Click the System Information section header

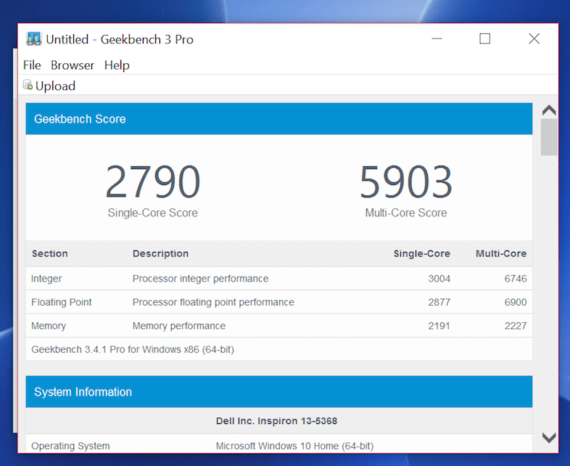[279, 392]
